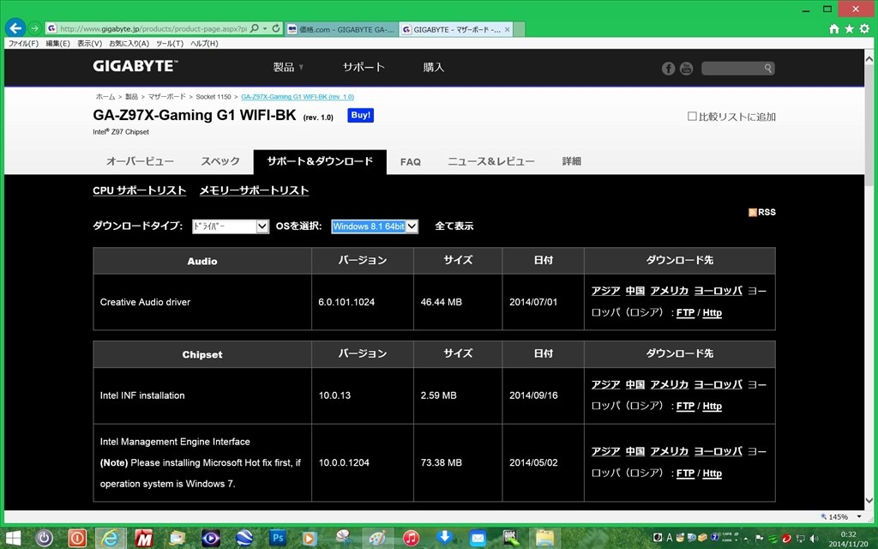This screenshot has height=549, width=878.
Task: Click the grey power button taskbar icon
Action: [x=45, y=539]
